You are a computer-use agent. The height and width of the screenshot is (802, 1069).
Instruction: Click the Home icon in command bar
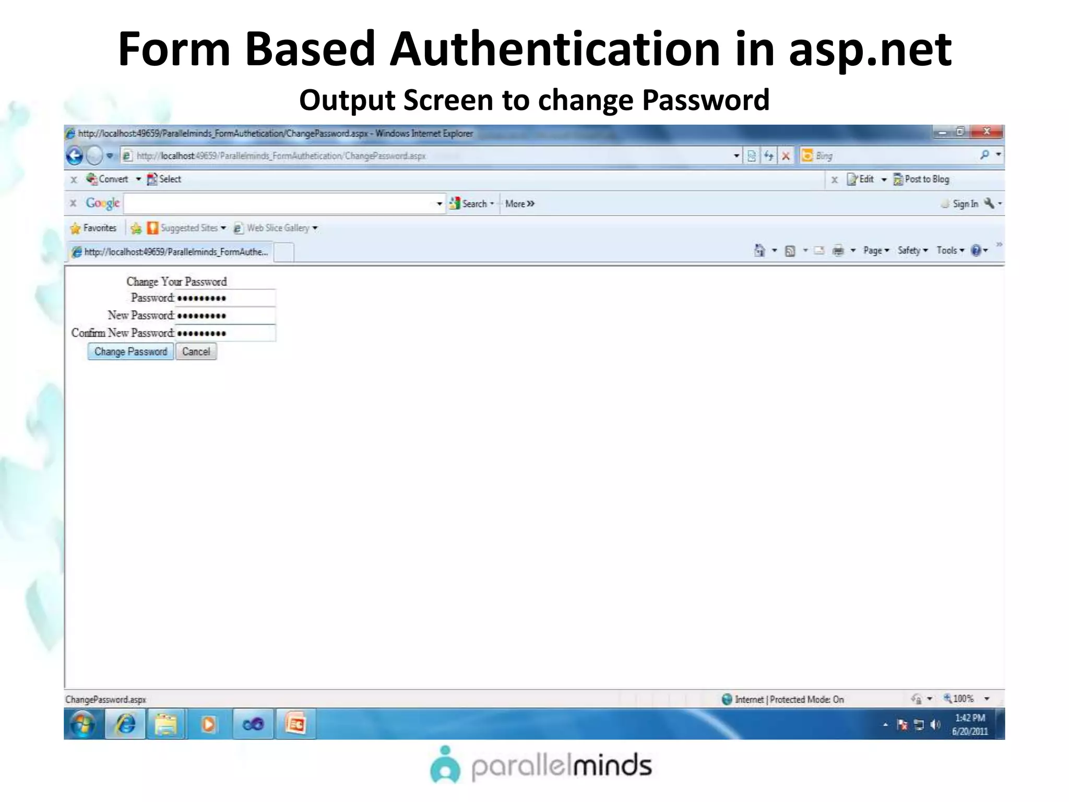pyautogui.click(x=759, y=251)
